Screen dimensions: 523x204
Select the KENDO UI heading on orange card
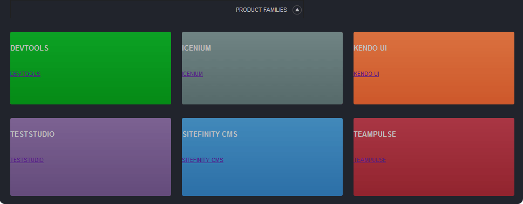(x=370, y=48)
